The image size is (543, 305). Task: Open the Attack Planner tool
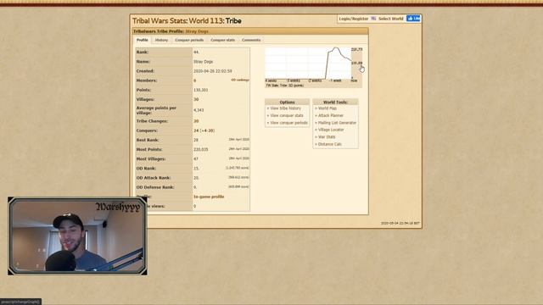(x=331, y=115)
